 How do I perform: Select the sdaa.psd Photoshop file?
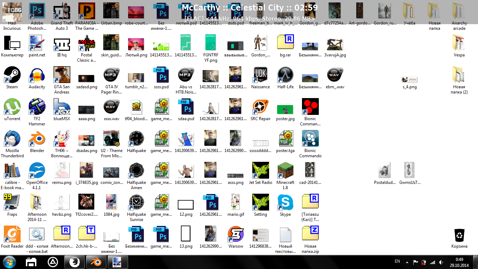tap(186, 107)
